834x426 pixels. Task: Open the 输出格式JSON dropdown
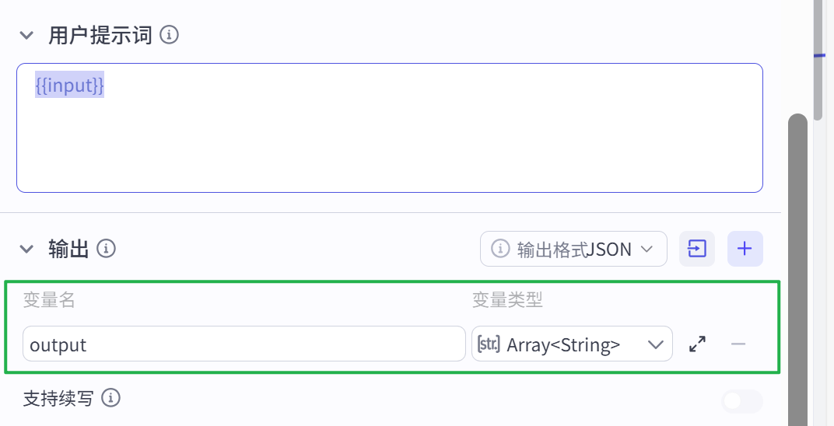[573, 249]
